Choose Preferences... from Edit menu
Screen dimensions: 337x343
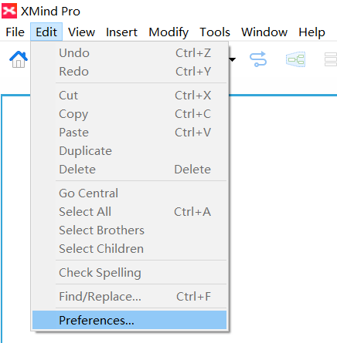click(129, 320)
